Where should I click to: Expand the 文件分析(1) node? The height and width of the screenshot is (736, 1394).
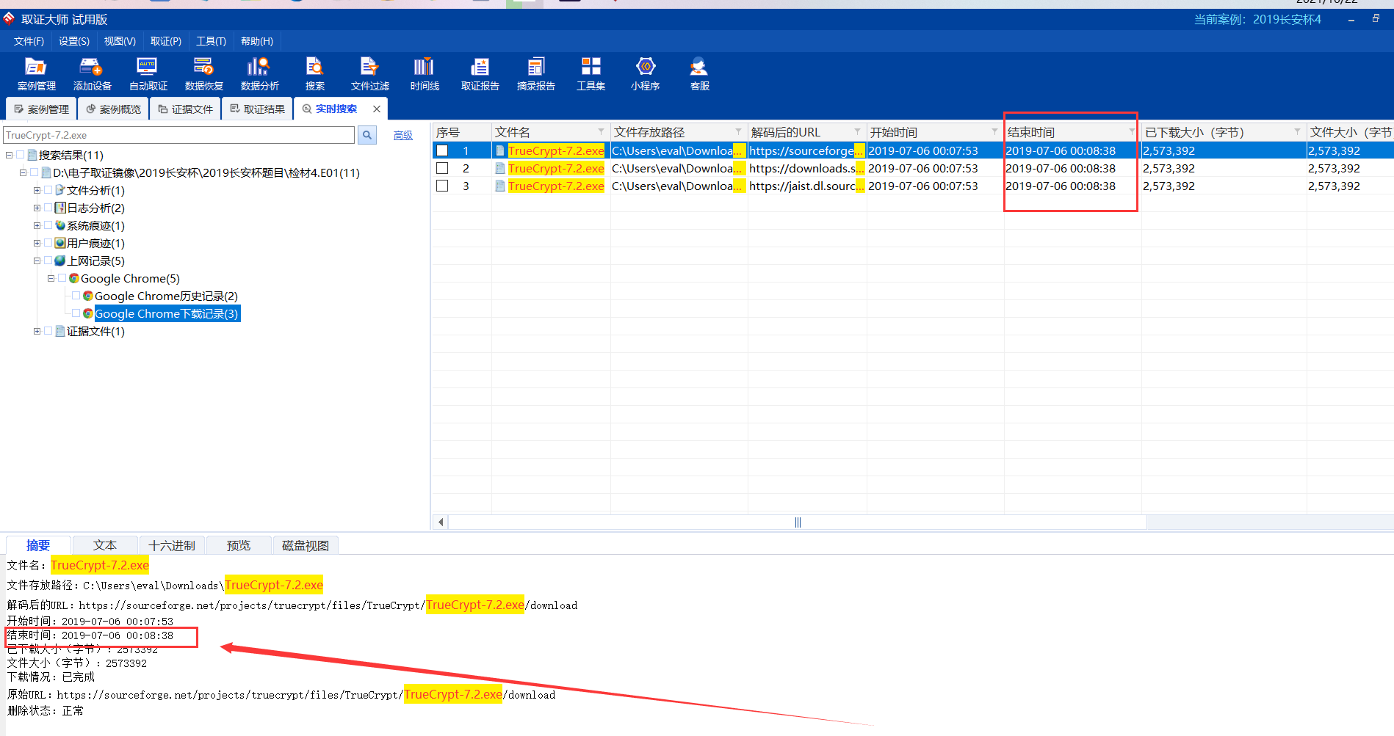coord(37,190)
